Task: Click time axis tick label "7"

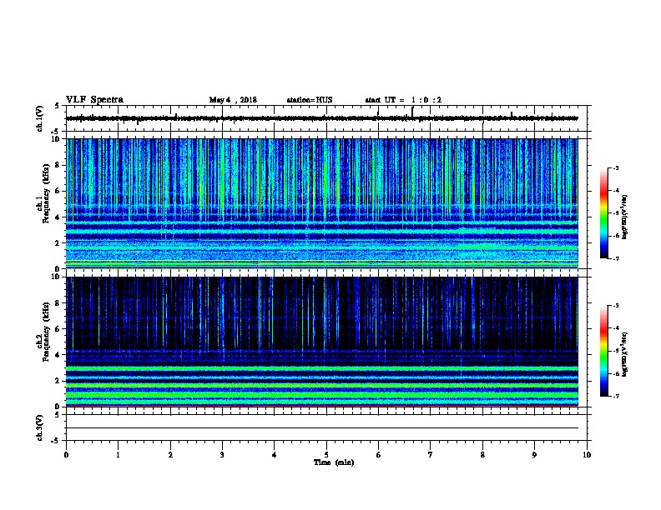Action: tap(431, 455)
